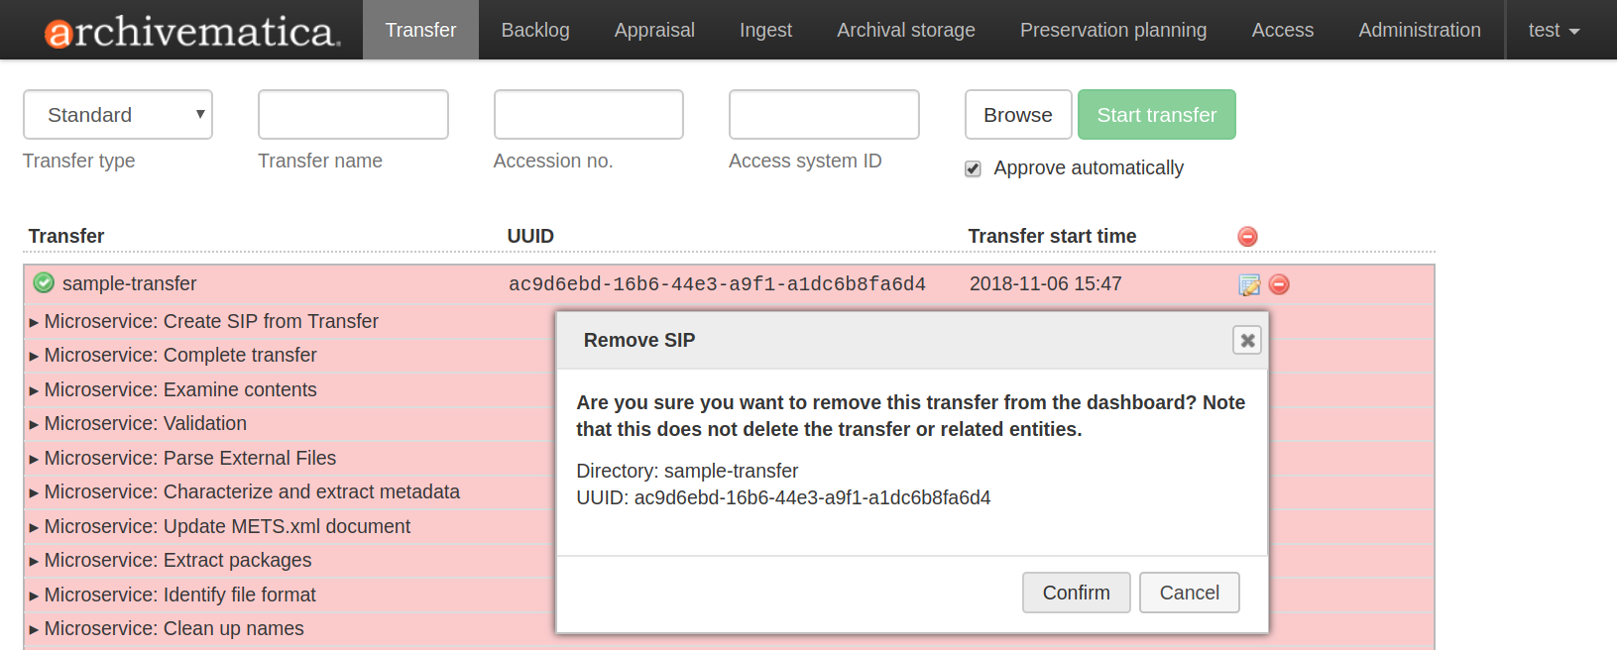Expand Microservice: Identify file format
1617x650 pixels.
(178, 595)
